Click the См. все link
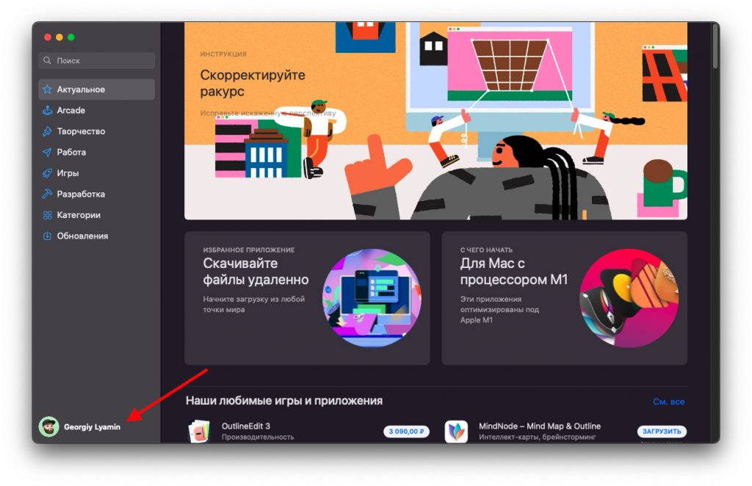752x486 pixels. pos(668,402)
